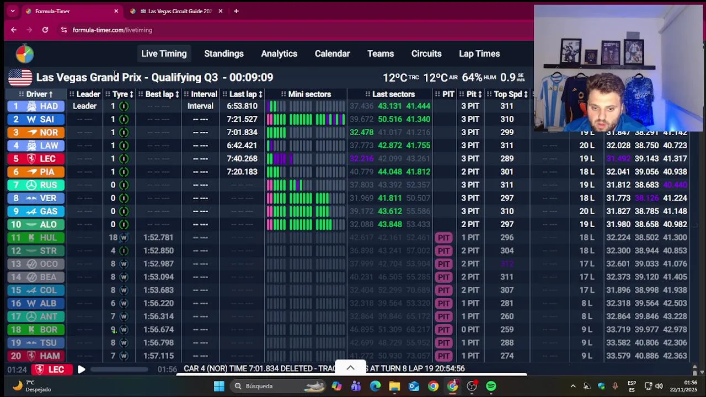Sort by Tyre column header
The image size is (706, 397).
point(123,94)
